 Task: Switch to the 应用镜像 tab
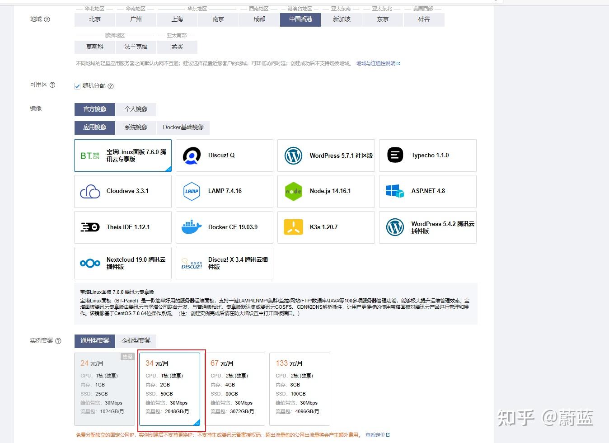pyautogui.click(x=95, y=127)
